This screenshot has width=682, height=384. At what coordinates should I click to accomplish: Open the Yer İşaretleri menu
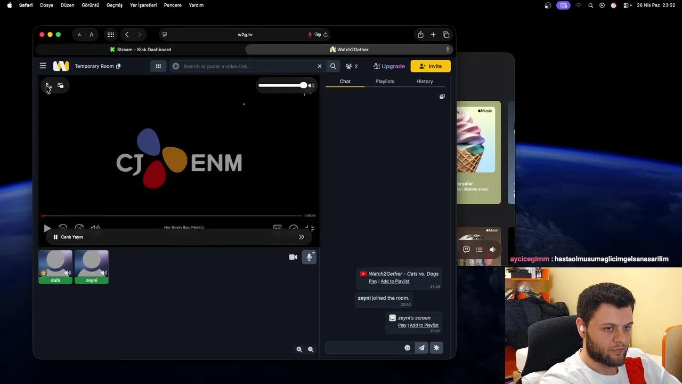coord(143,5)
